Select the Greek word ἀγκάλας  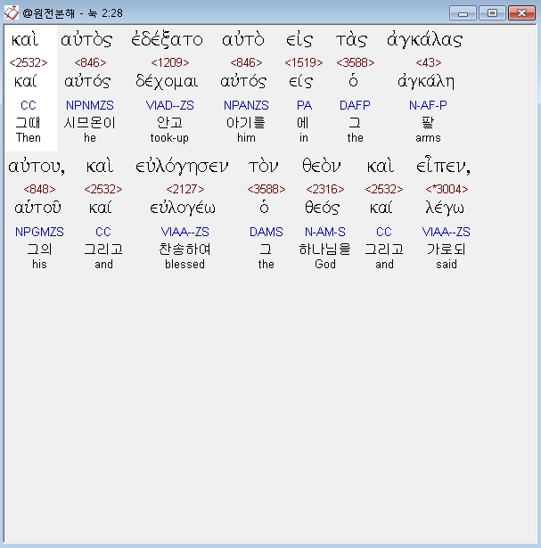424,39
